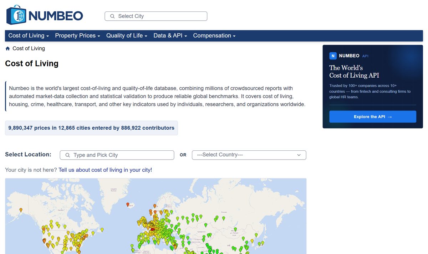The height and width of the screenshot is (254, 428).
Task: Click the Type and Pick City field
Action: (x=117, y=155)
